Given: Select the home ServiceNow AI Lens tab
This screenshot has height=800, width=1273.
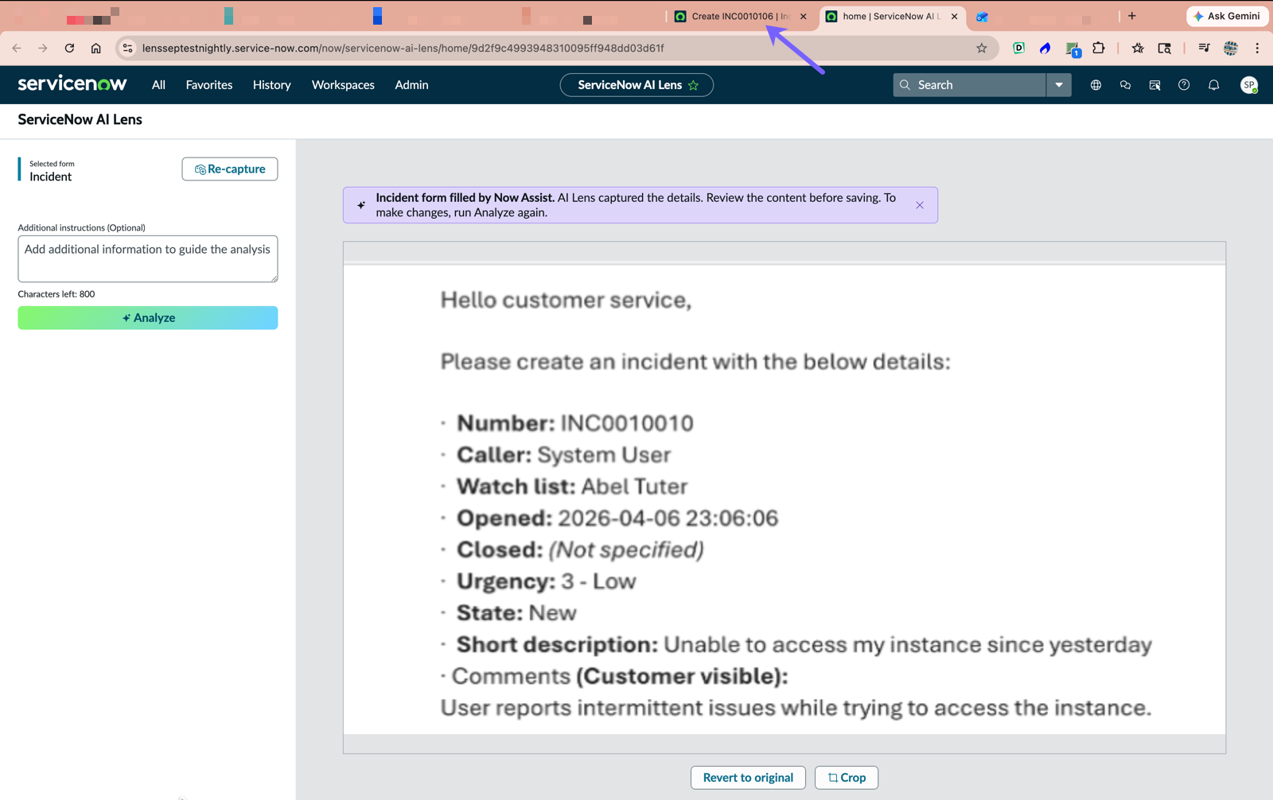Looking at the screenshot, I should point(891,16).
